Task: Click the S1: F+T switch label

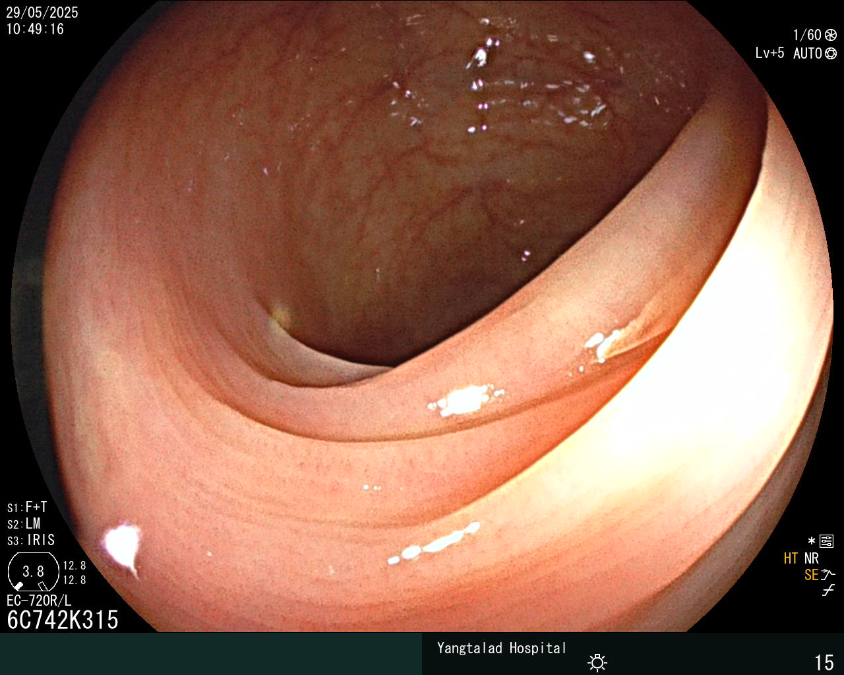Action: pos(27,508)
